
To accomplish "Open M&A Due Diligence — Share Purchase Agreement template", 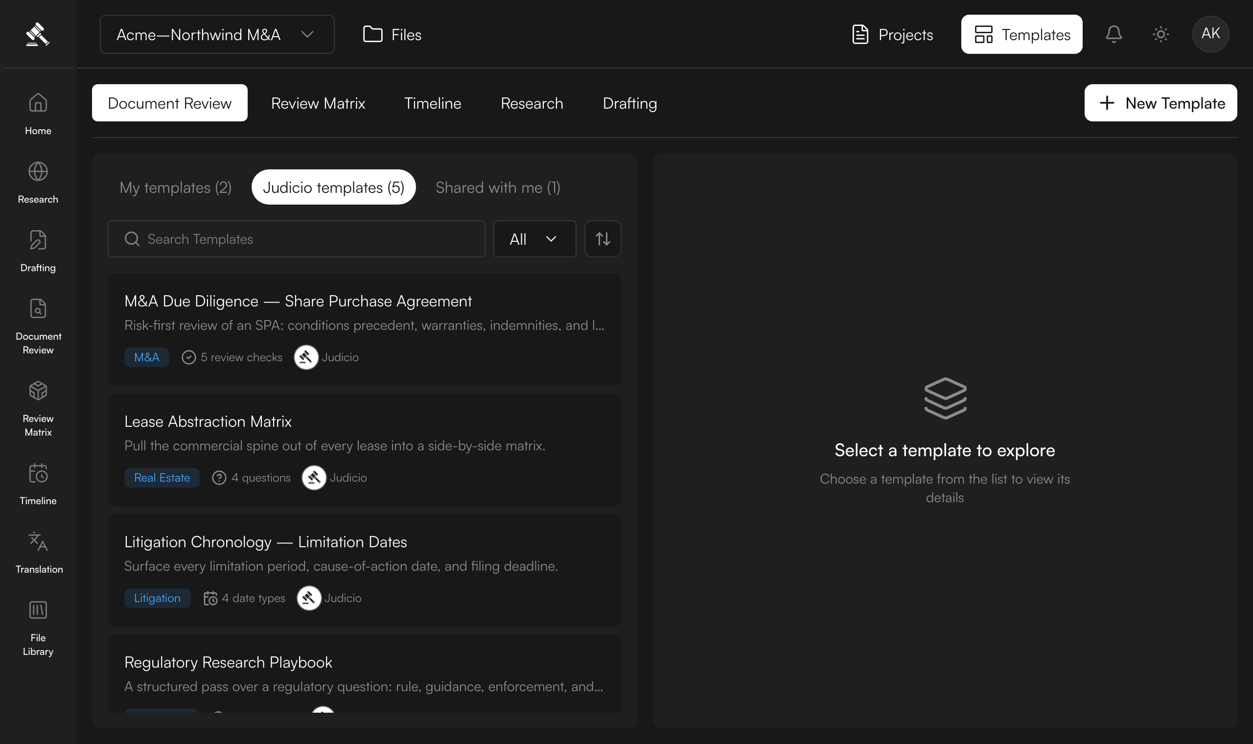I will click(x=364, y=329).
